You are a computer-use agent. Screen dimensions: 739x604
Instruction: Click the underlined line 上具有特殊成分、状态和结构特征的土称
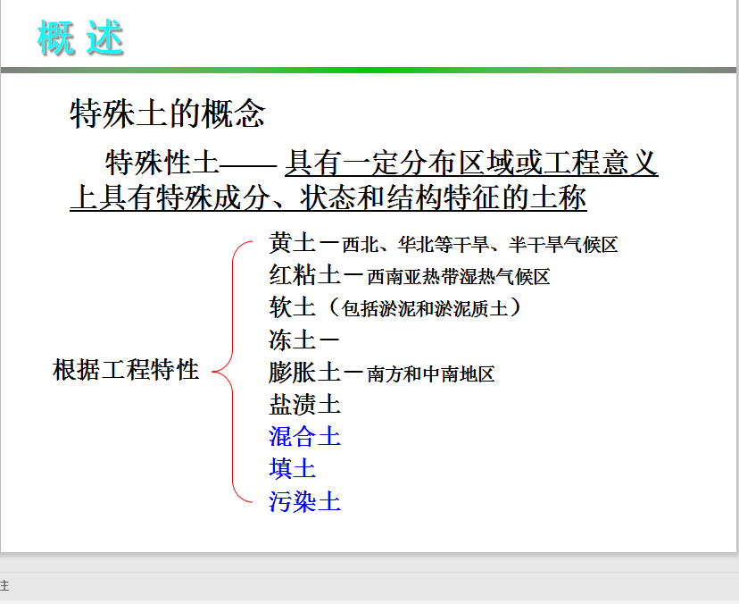[x=328, y=198]
